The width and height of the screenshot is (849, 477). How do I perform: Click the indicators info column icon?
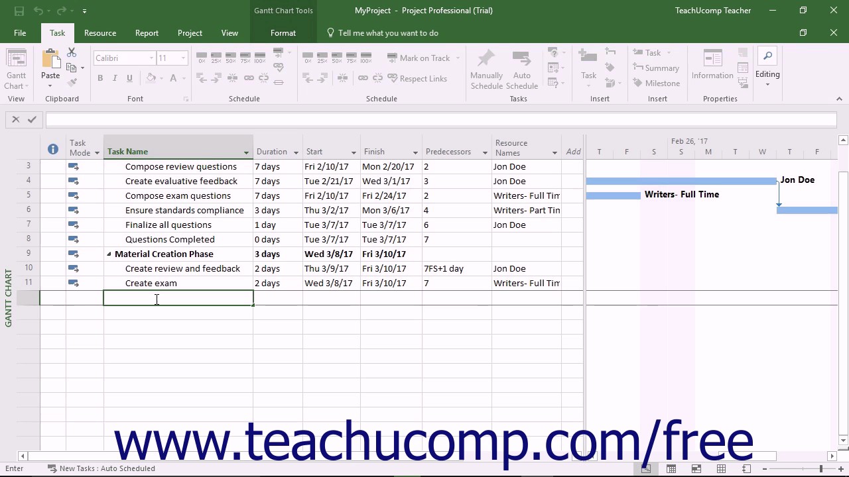point(53,149)
